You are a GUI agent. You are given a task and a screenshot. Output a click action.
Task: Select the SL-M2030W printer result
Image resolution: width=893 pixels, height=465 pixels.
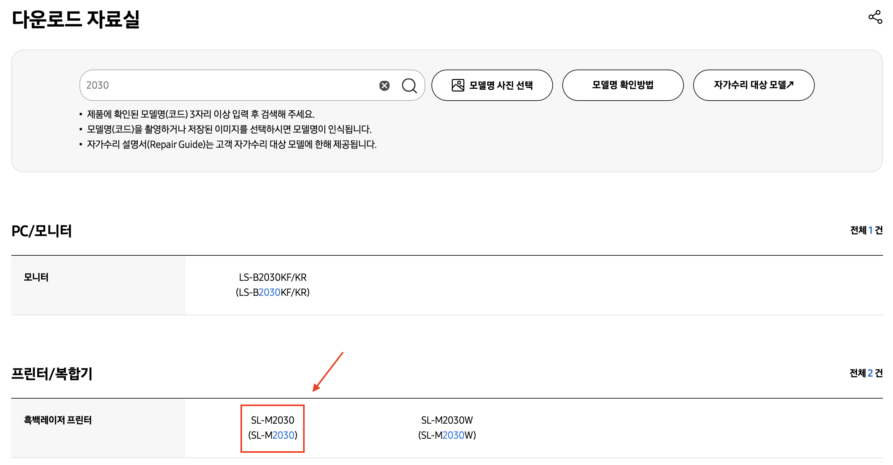click(447, 427)
